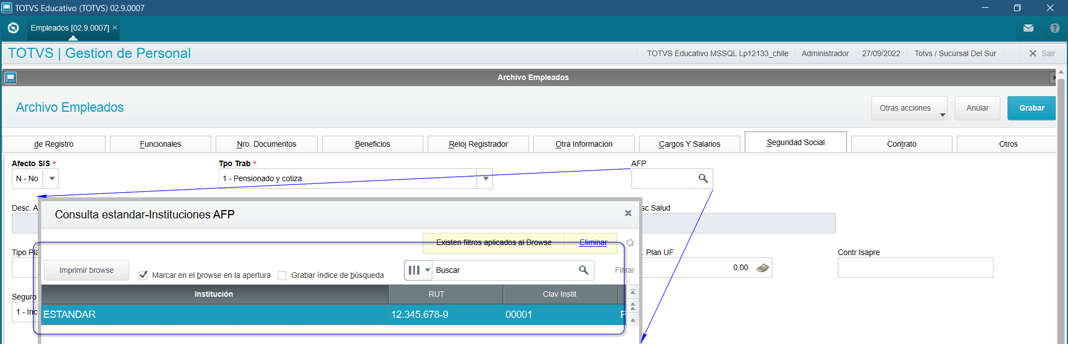The height and width of the screenshot is (344, 1068).
Task: Click Totvs / Sucursal Del Sur label
Action: pos(955,53)
